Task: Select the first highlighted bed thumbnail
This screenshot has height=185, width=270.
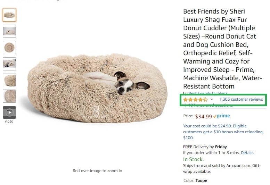Action: click(9, 15)
